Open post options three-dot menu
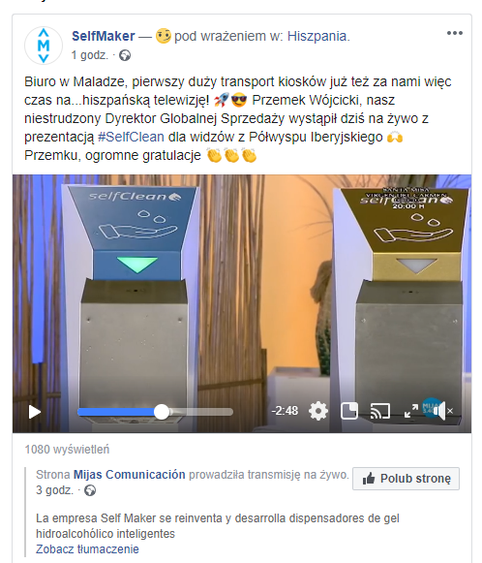The height and width of the screenshot is (563, 482). pos(454,33)
